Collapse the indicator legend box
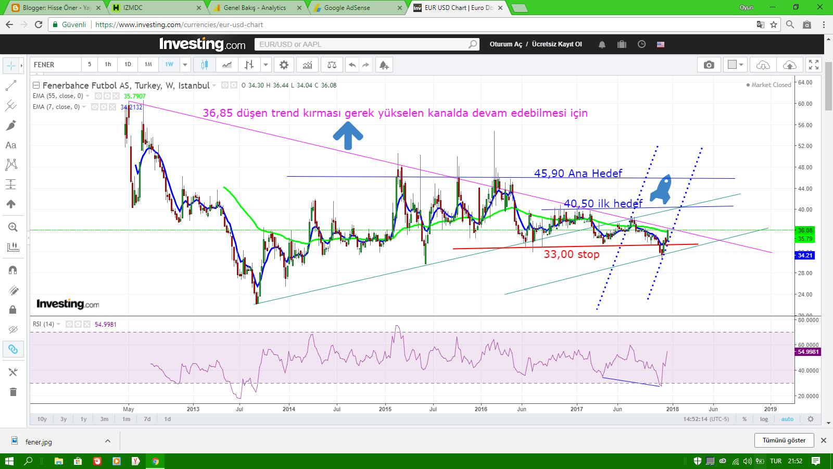Screen dimensions: 833x469 pyautogui.click(x=35, y=85)
